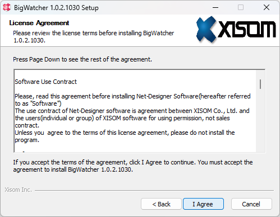This screenshot has width=280, height=217.
Task: Minimize the BigWatcher Setup window
Action: pos(215,7)
